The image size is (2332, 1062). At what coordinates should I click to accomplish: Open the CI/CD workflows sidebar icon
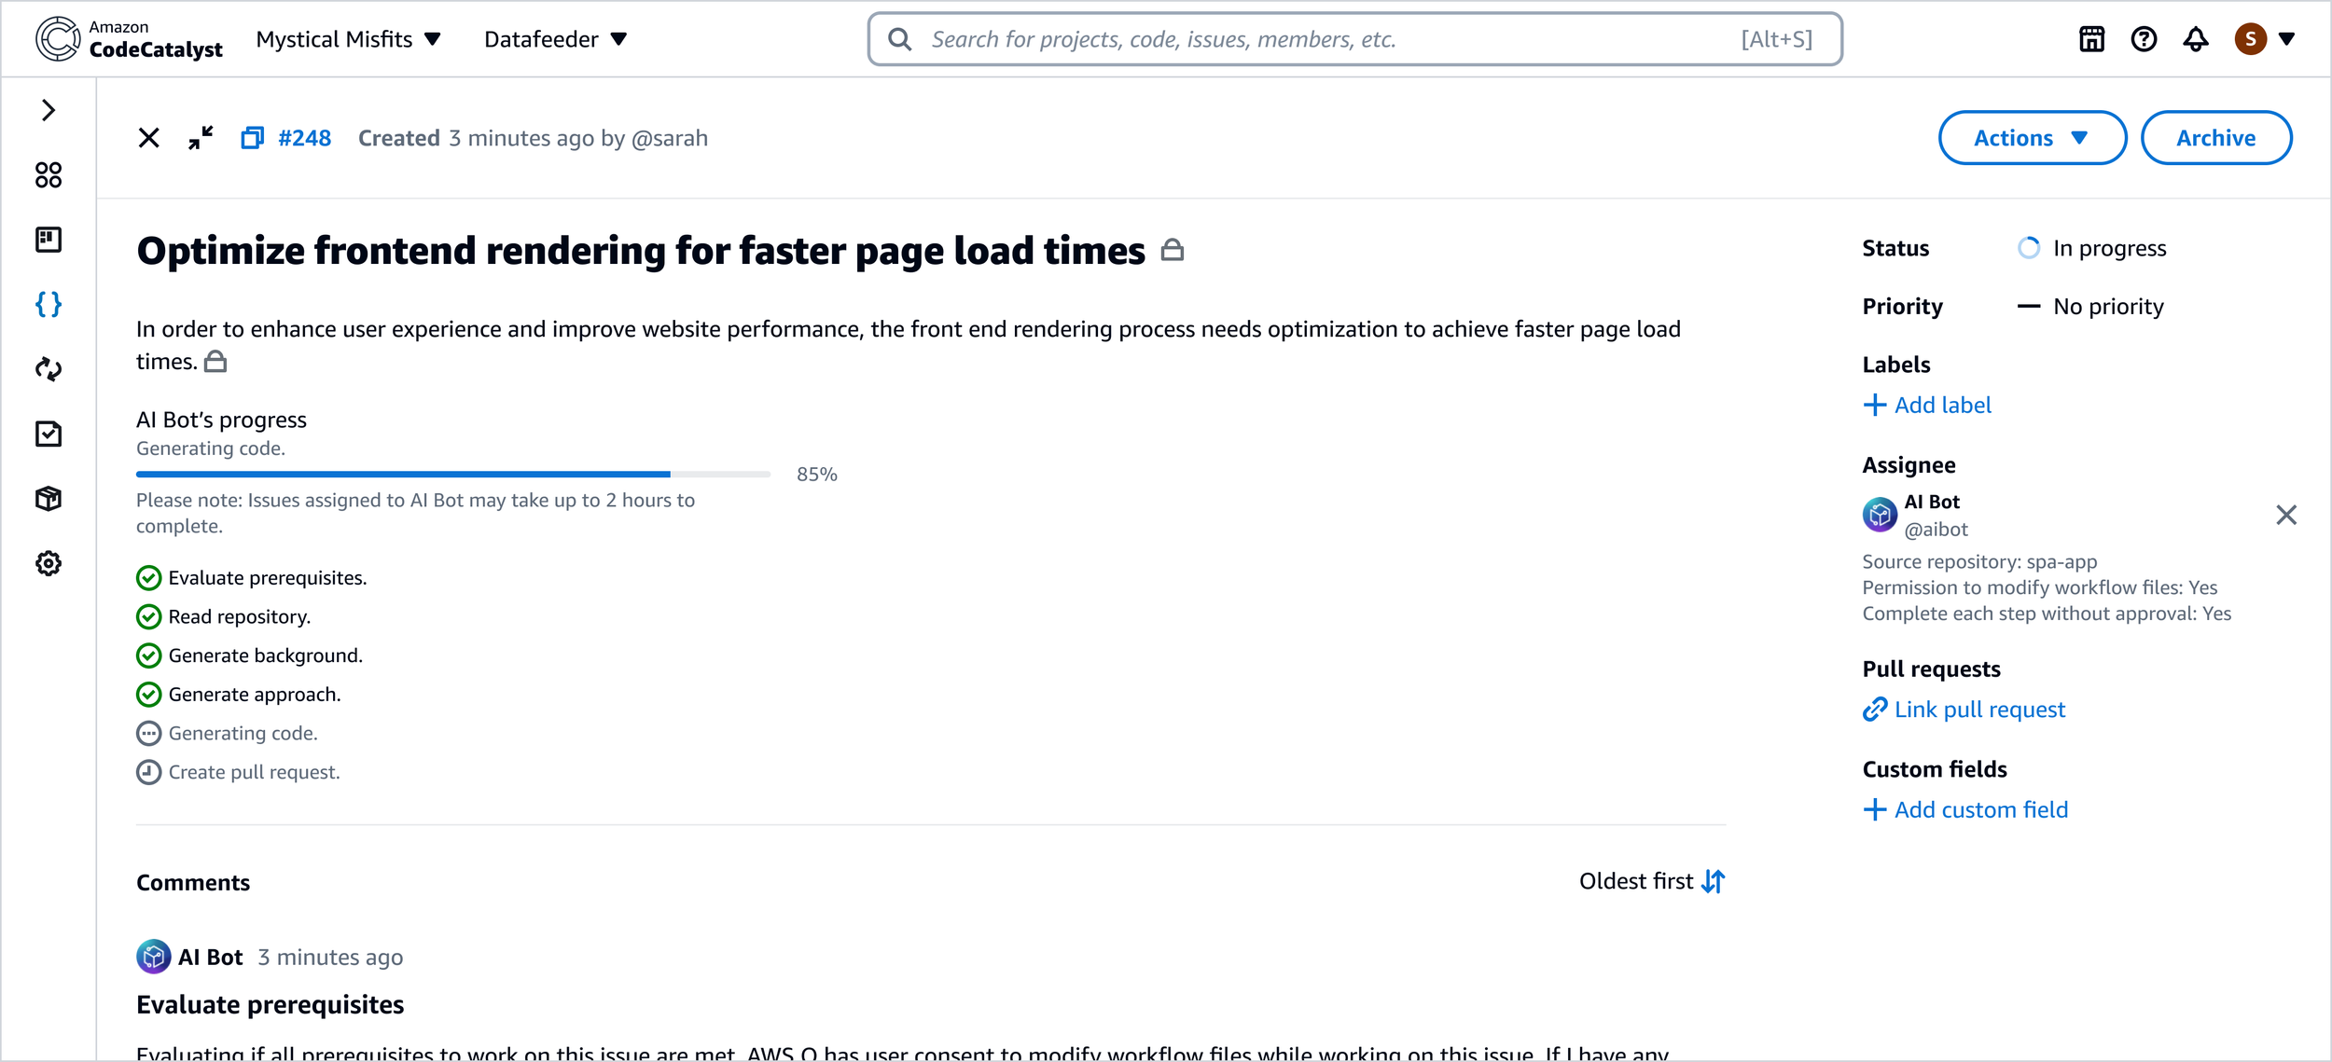[49, 369]
